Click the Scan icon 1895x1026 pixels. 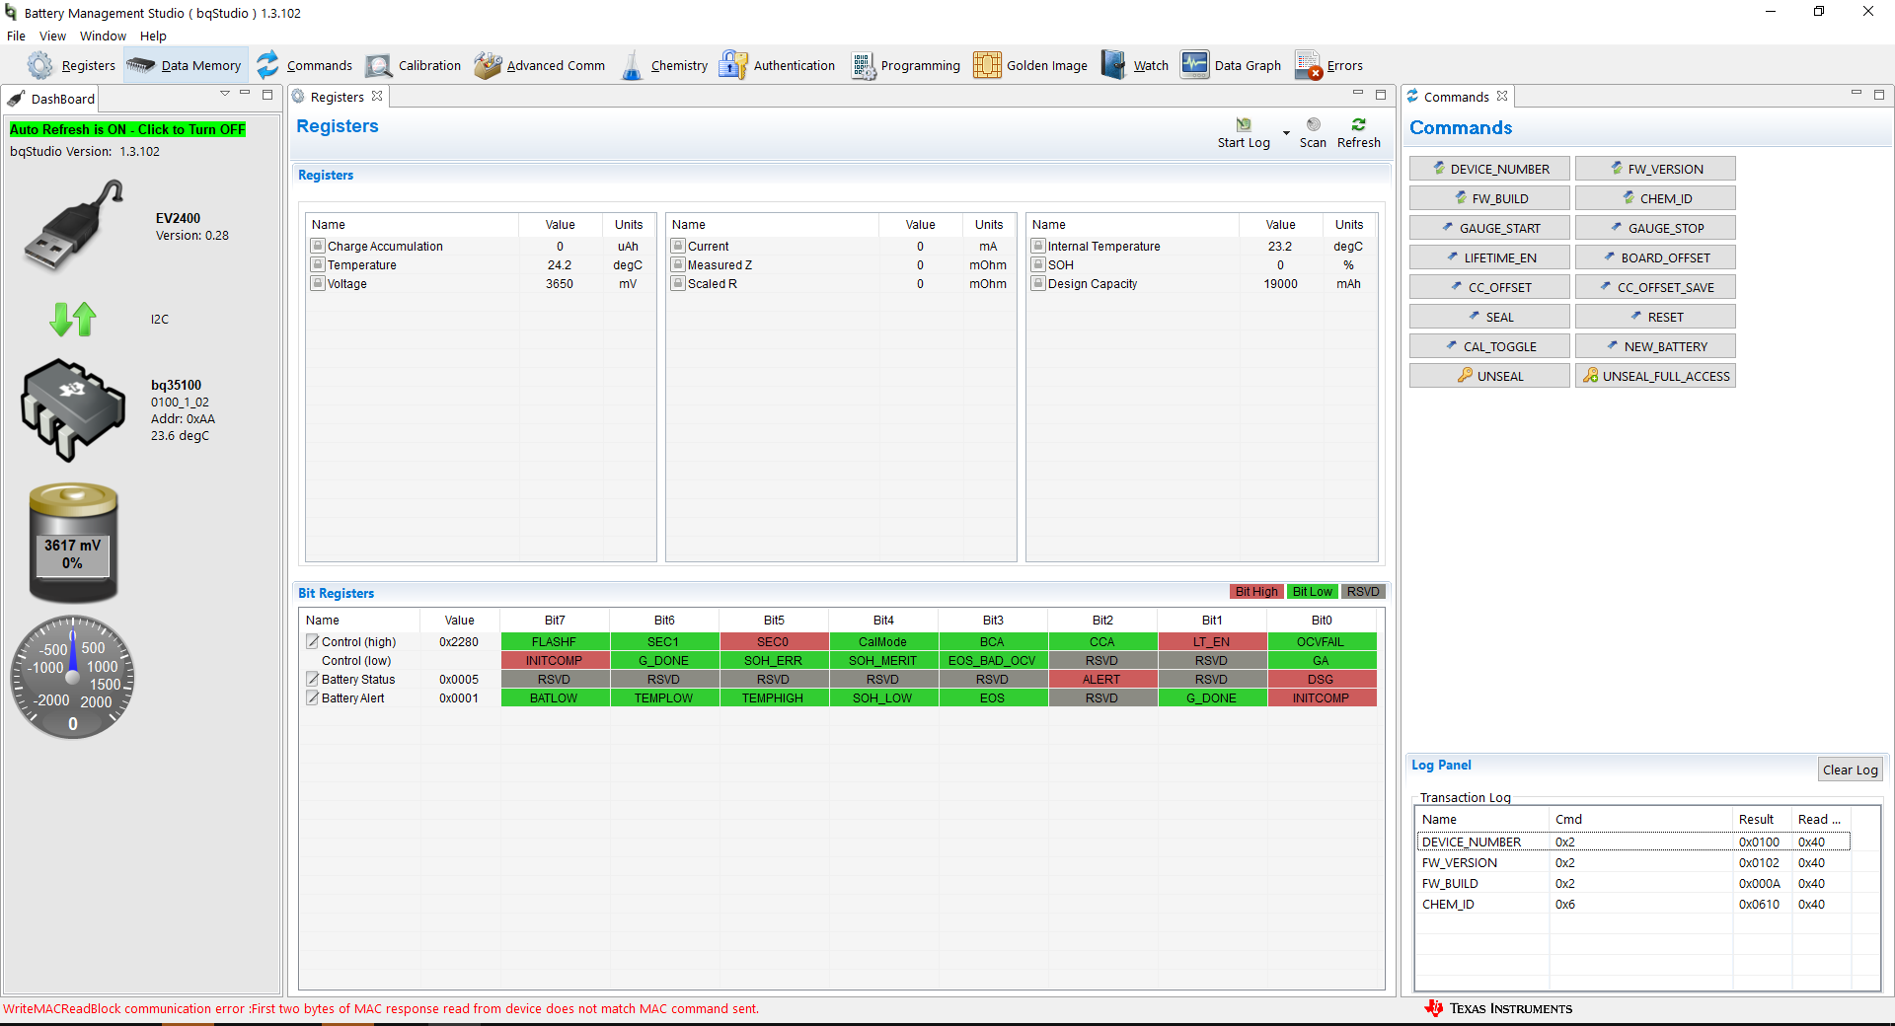coord(1314,124)
